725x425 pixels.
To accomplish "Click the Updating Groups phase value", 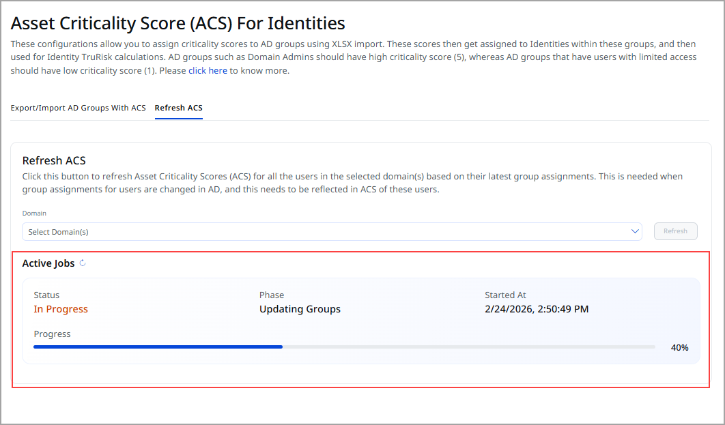I will [x=300, y=309].
